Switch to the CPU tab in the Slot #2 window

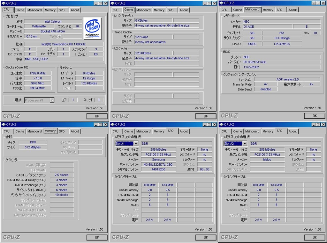pos(224,131)
